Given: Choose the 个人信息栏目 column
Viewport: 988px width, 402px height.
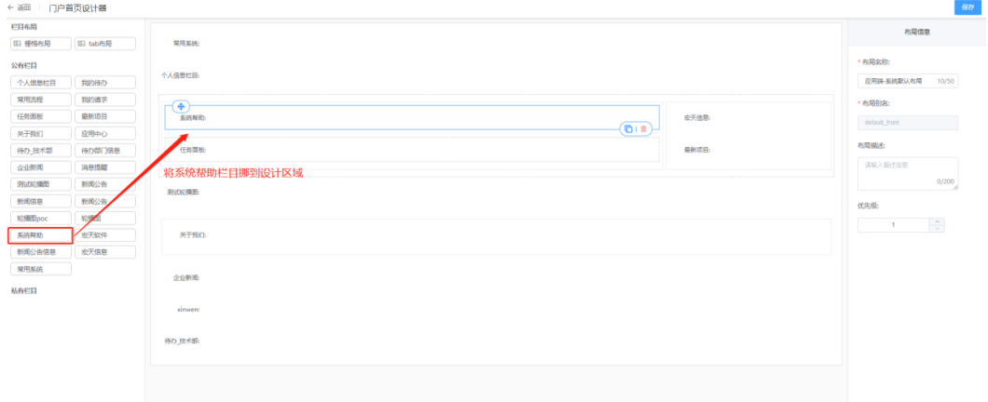Looking at the screenshot, I should pos(41,83).
